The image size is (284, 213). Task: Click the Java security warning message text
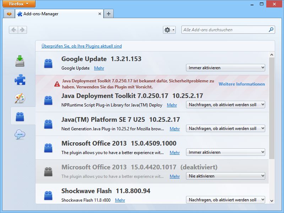tap(138, 84)
